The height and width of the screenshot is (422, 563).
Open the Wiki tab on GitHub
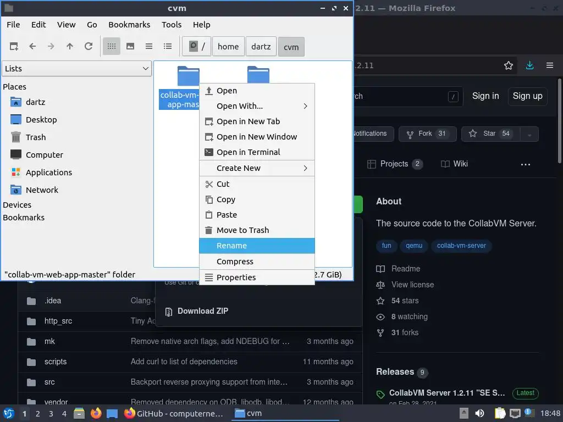pos(454,164)
